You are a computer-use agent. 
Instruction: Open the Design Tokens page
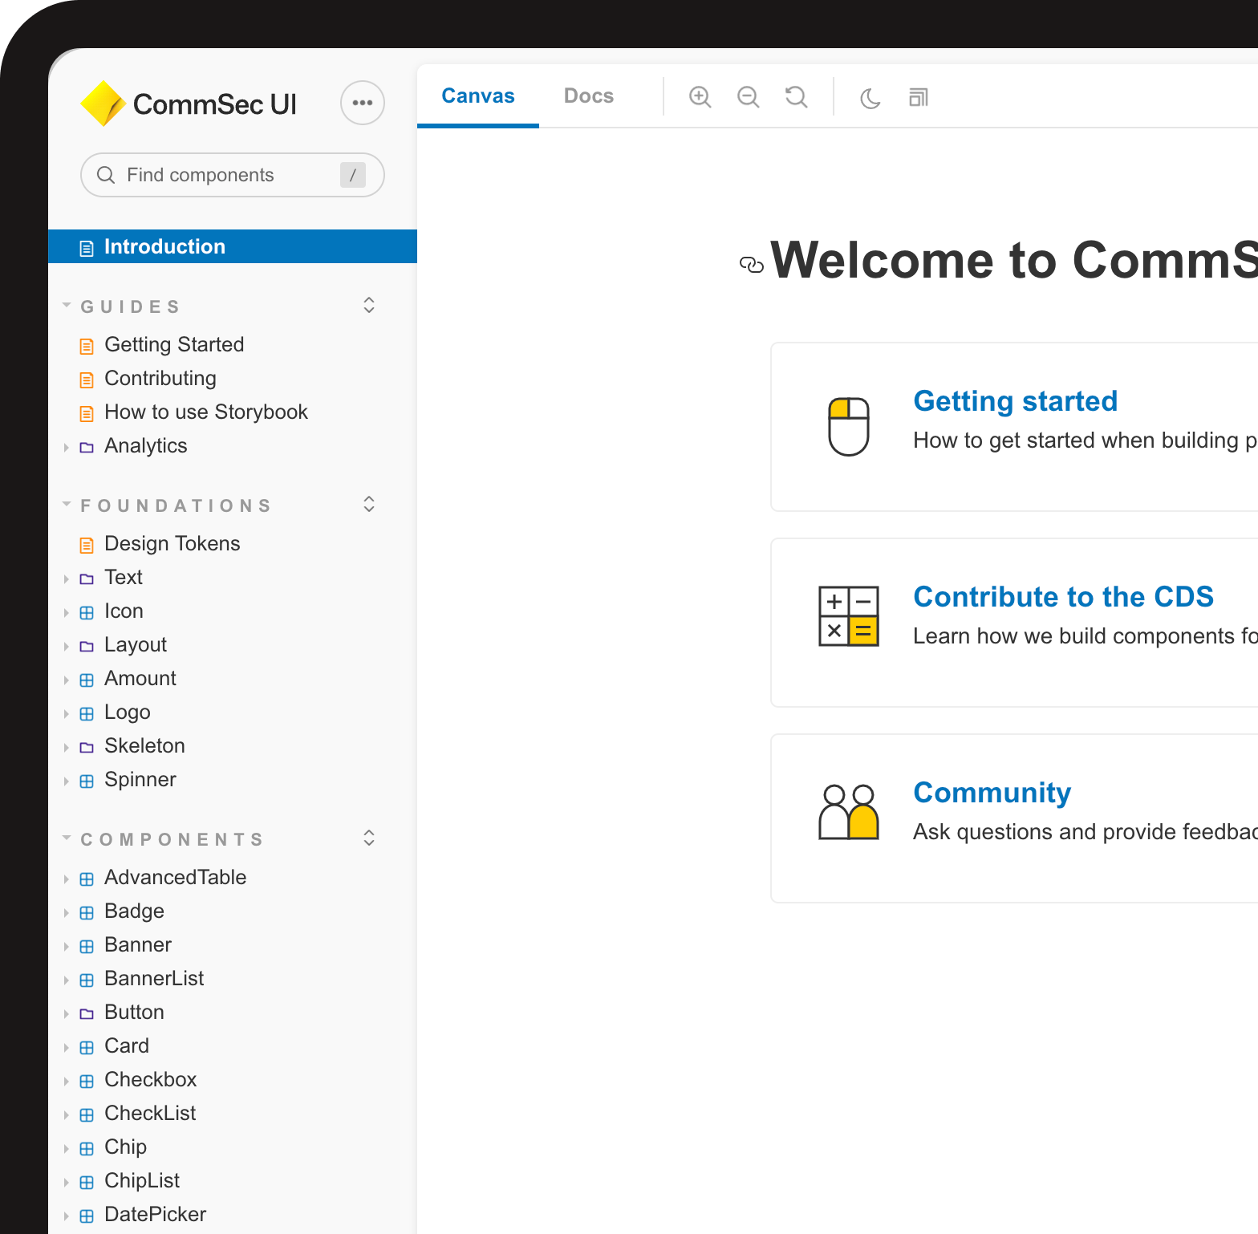(x=172, y=543)
